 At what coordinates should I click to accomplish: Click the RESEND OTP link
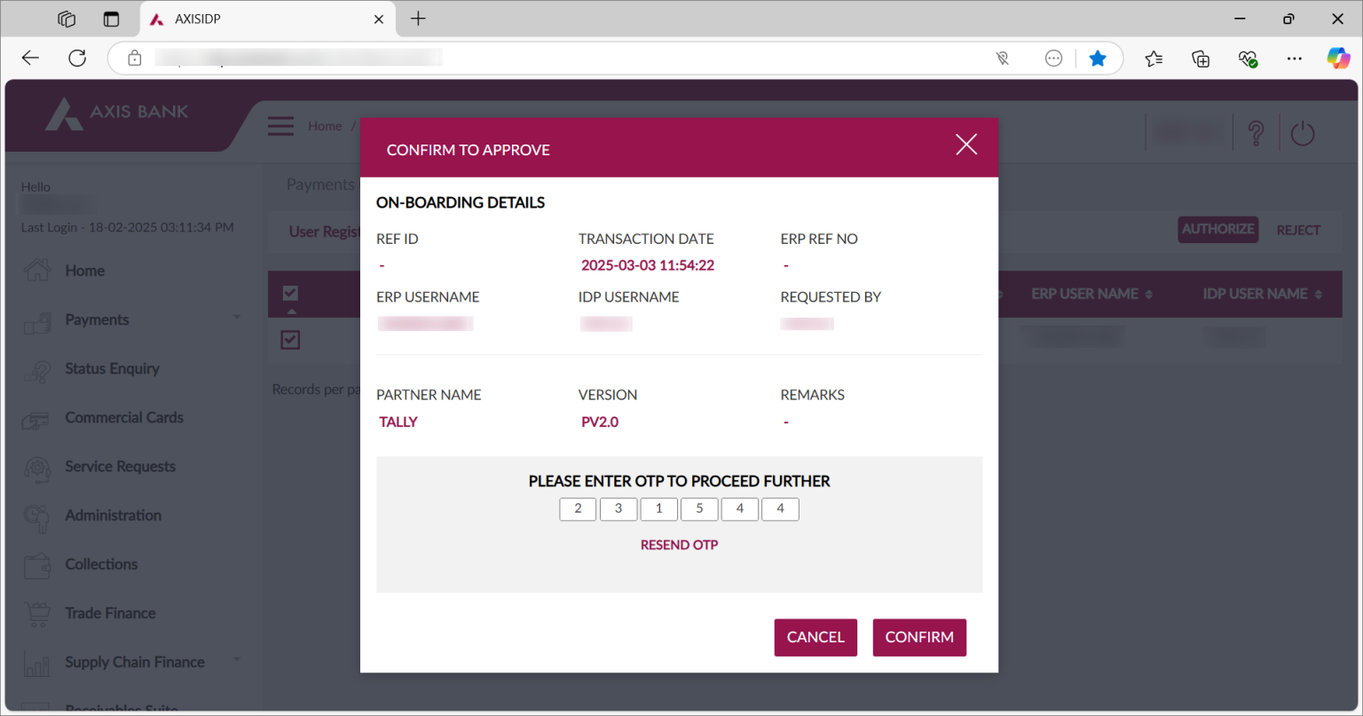coord(679,544)
